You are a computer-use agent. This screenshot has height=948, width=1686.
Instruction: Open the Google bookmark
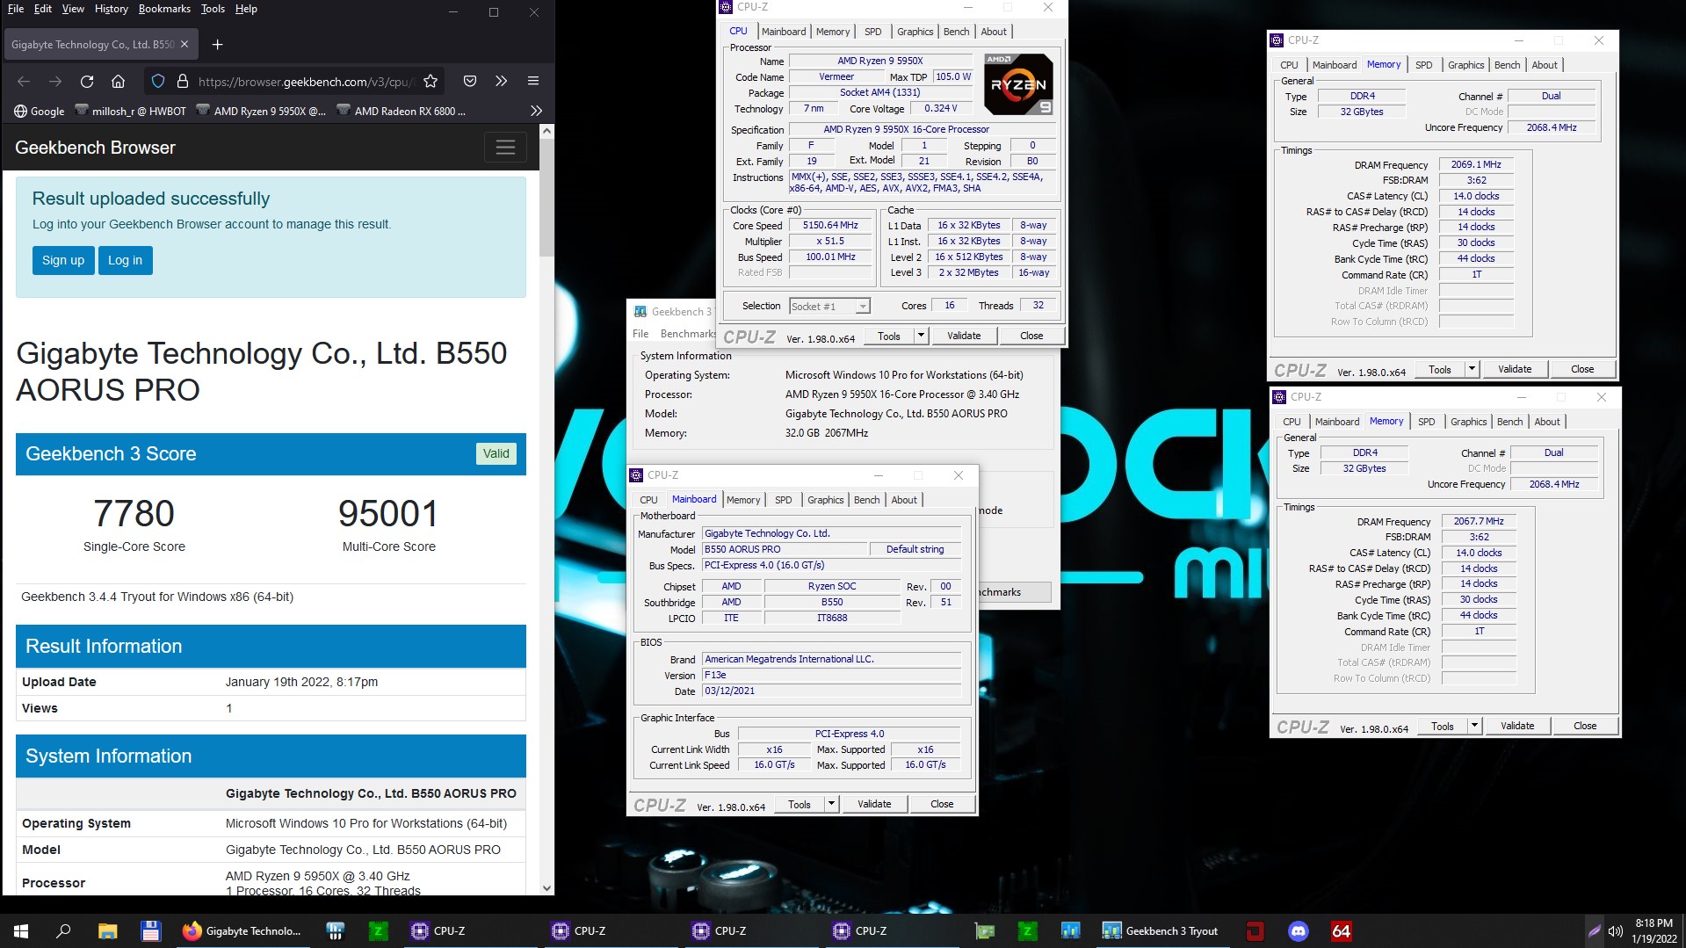coord(40,112)
